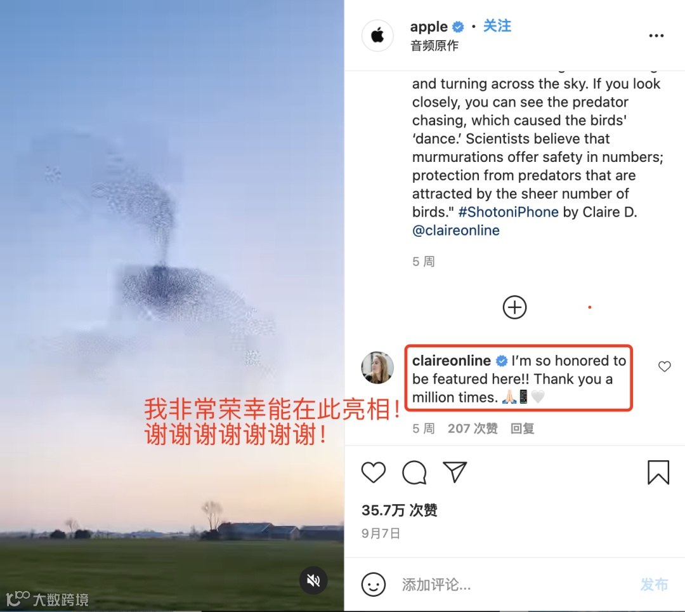The image size is (685, 612).
Task: Click the 发布 post button
Action: click(654, 585)
